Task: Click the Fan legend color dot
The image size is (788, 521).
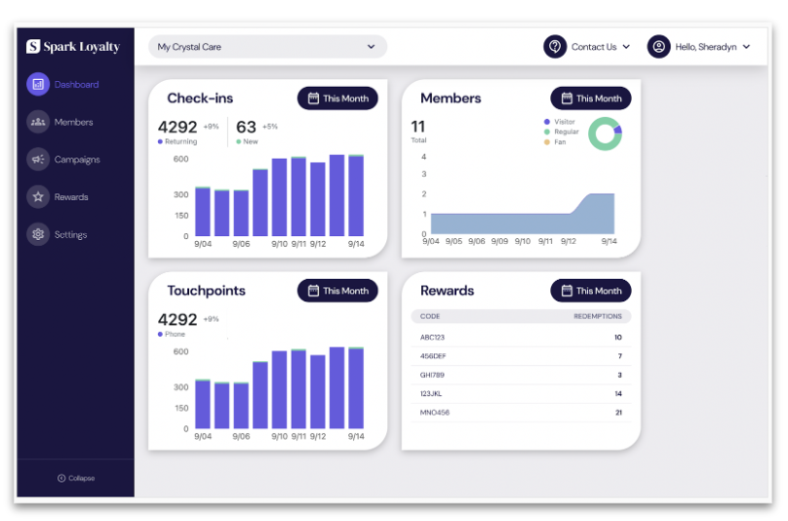Action: coord(547,142)
